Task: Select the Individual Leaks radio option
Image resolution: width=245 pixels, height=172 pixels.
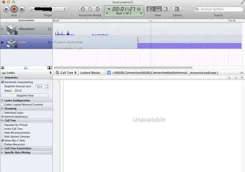Action: [3, 112]
